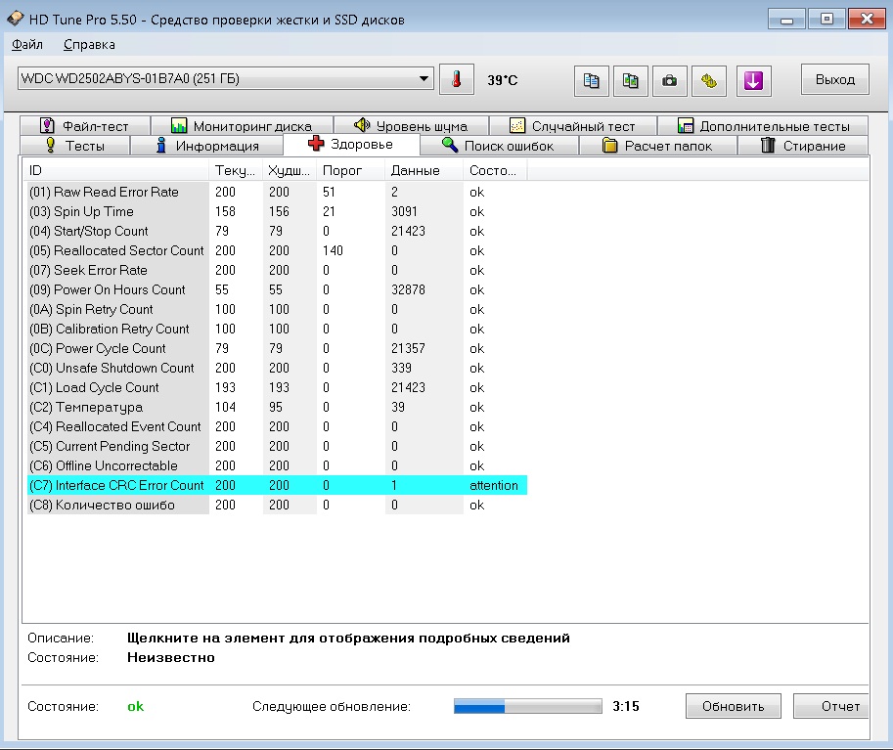Screen dimensions: 893x750
Task: Select the (C6) Offline Uncorrectable row
Action: coord(277,465)
